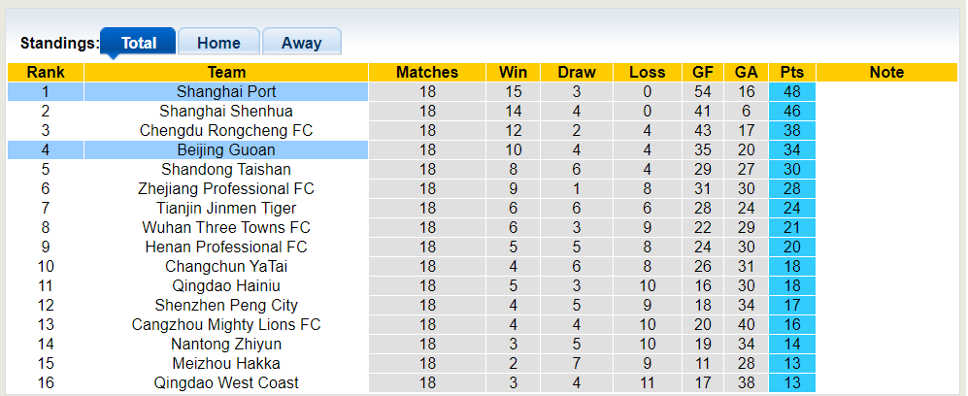Select Cangzhou Mighty Lions FC
This screenshot has width=968, height=396.
[x=226, y=324]
